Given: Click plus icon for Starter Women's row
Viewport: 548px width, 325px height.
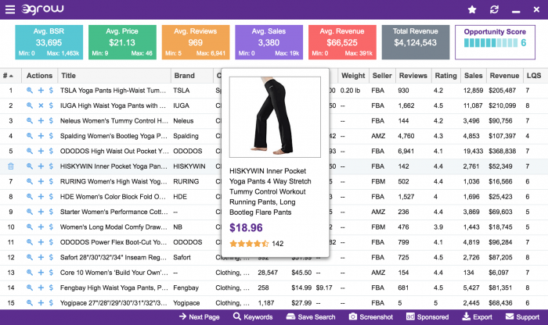Looking at the screenshot, I should 41,212.
